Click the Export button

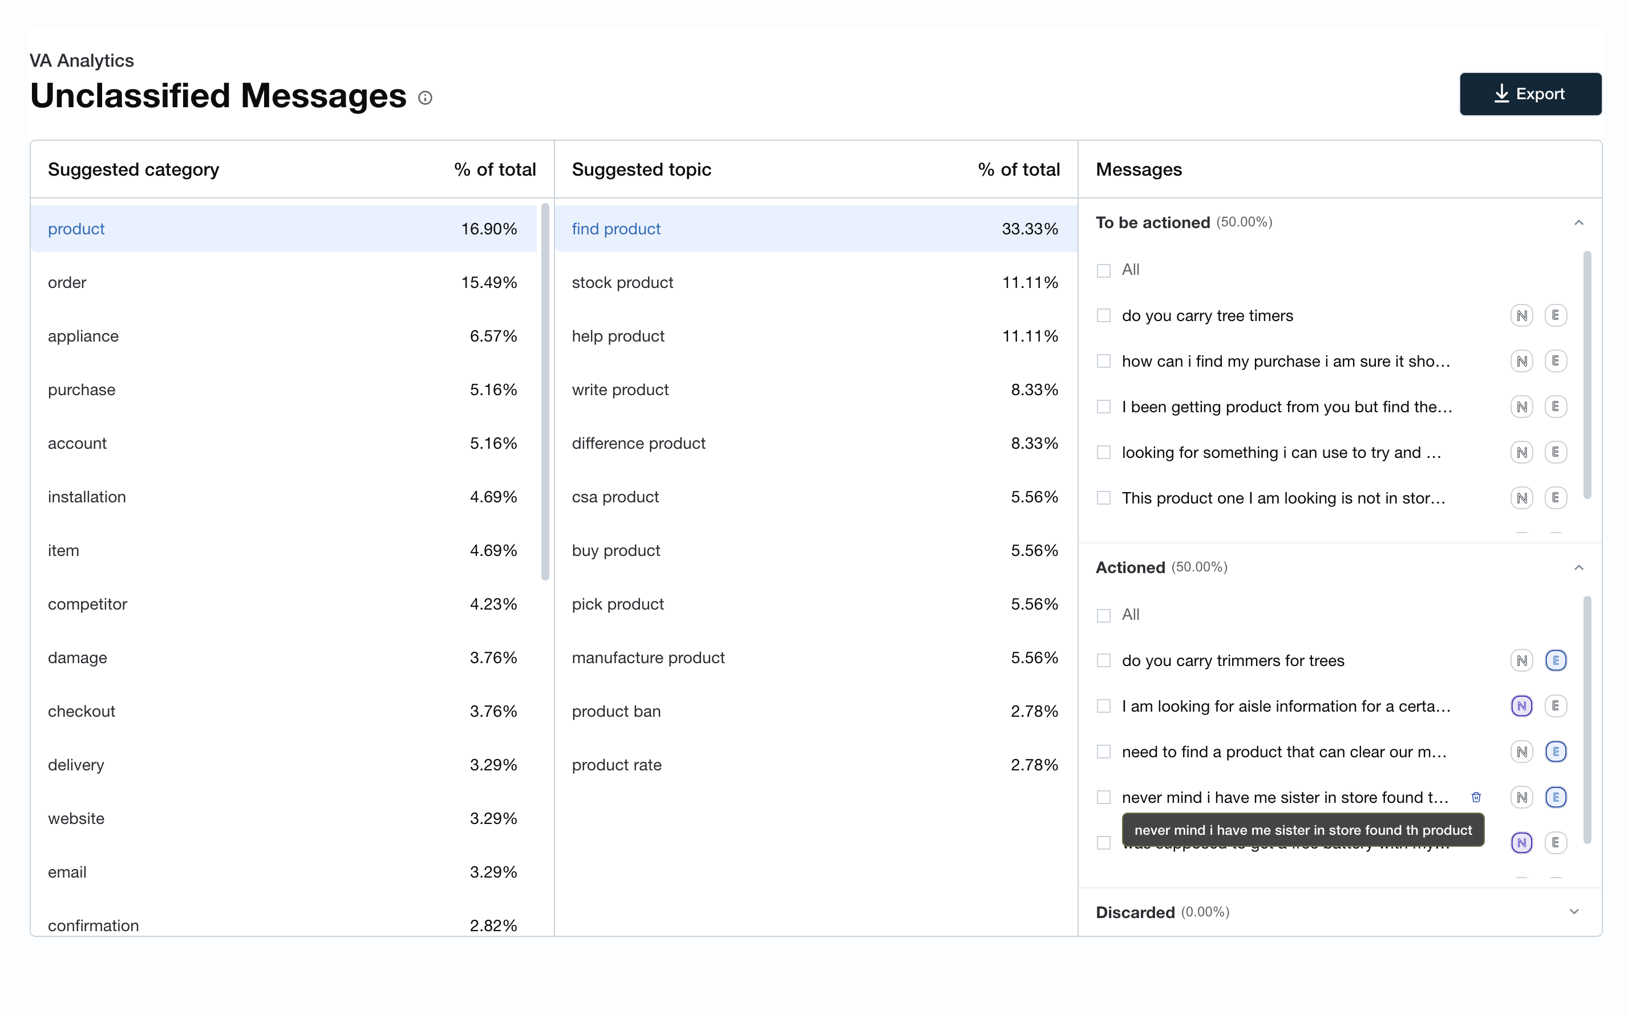(1530, 94)
